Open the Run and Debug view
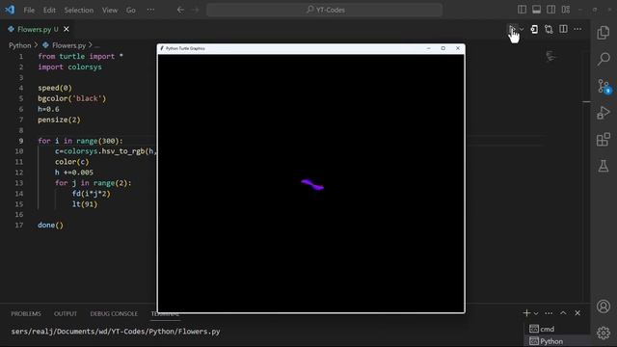The height and width of the screenshot is (347, 617). pos(604,113)
